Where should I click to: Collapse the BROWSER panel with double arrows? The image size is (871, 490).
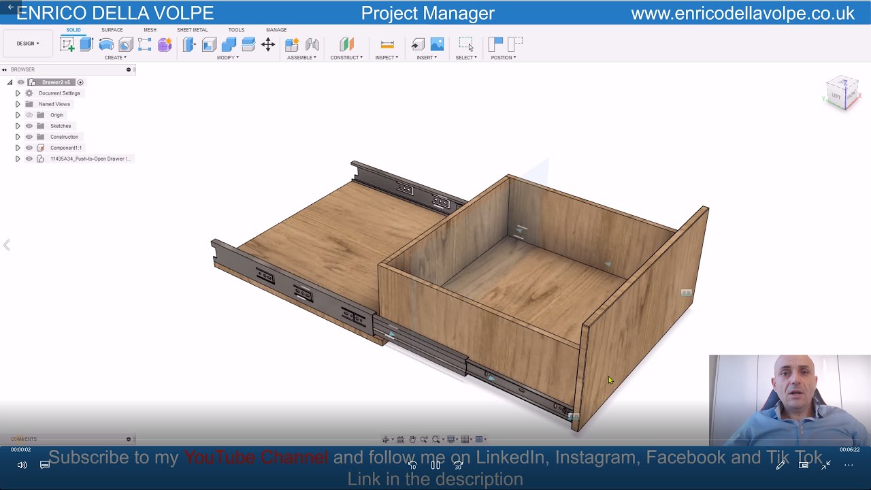click(4, 69)
